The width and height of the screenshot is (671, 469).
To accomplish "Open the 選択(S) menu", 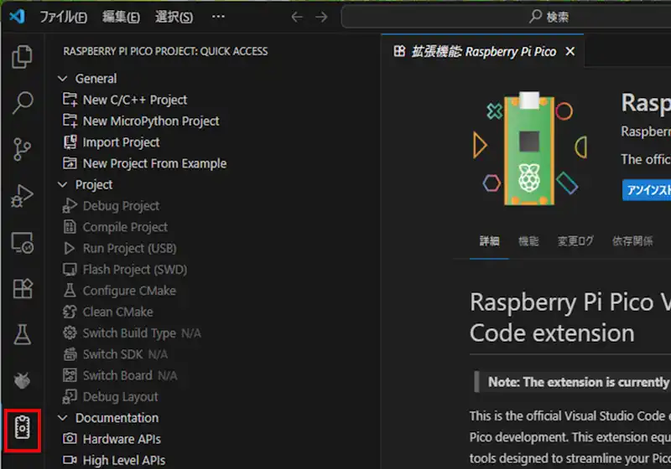I will [x=174, y=17].
